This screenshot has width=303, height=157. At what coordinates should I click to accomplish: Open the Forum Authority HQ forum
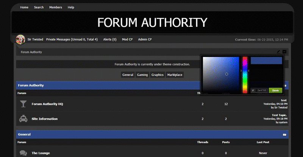47,104
